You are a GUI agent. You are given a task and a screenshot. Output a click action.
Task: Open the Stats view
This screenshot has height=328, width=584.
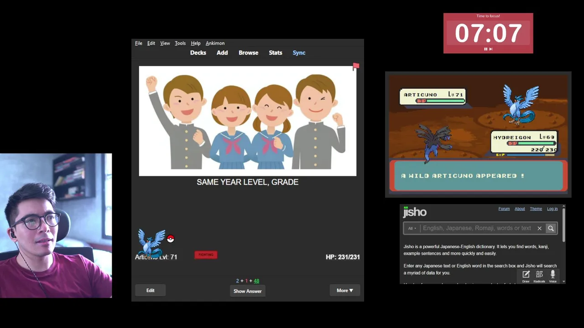click(x=276, y=53)
